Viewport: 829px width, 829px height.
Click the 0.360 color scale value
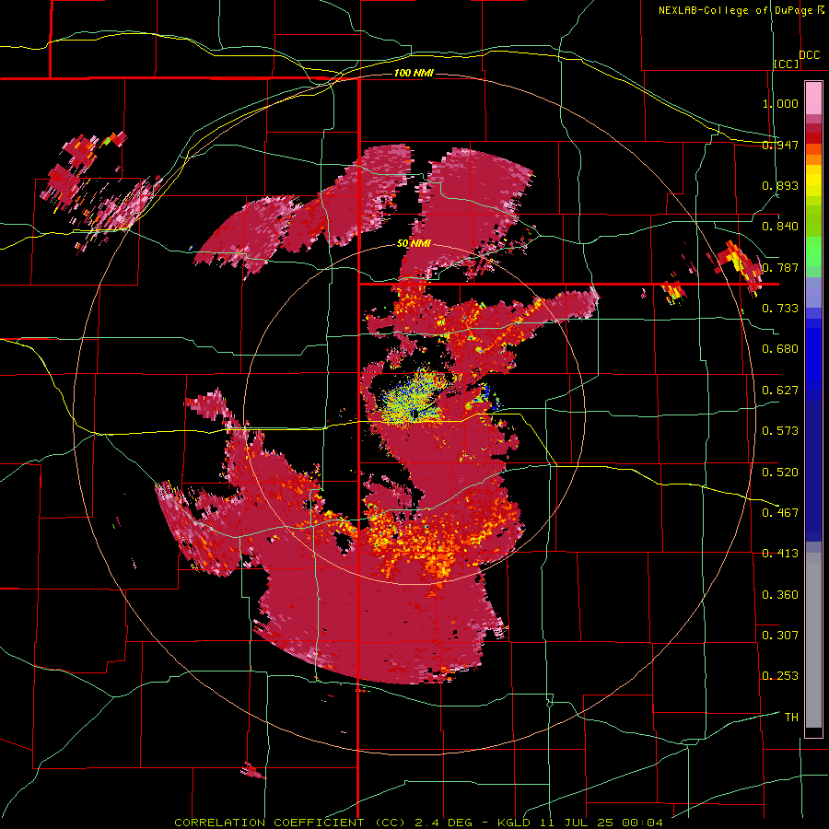pyautogui.click(x=780, y=595)
